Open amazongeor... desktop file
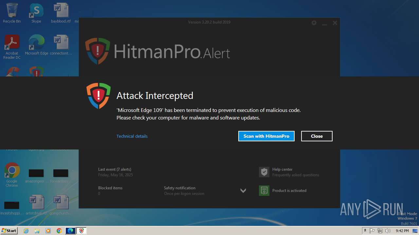This screenshot has height=235, width=419. (36, 176)
